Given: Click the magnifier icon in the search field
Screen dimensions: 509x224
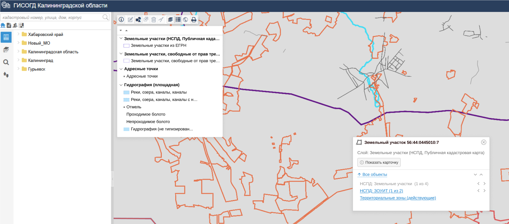Looking at the screenshot, I should tap(105, 17).
